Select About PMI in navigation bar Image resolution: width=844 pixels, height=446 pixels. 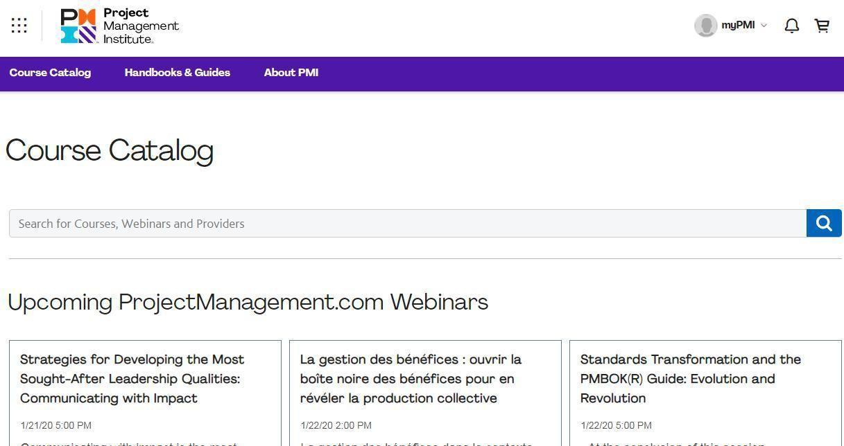[x=291, y=73]
